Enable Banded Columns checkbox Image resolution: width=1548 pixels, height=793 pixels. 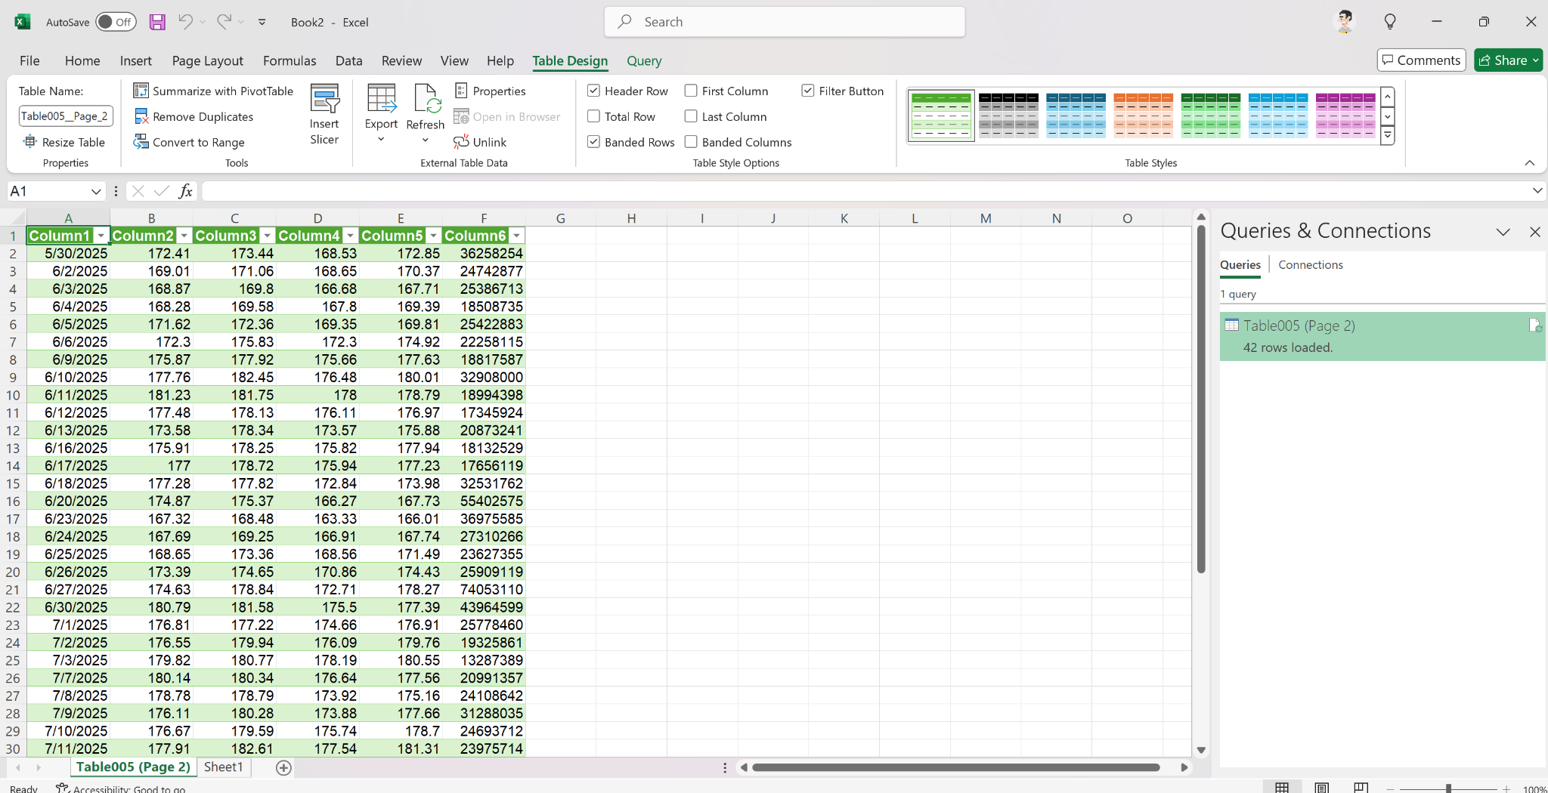691,142
